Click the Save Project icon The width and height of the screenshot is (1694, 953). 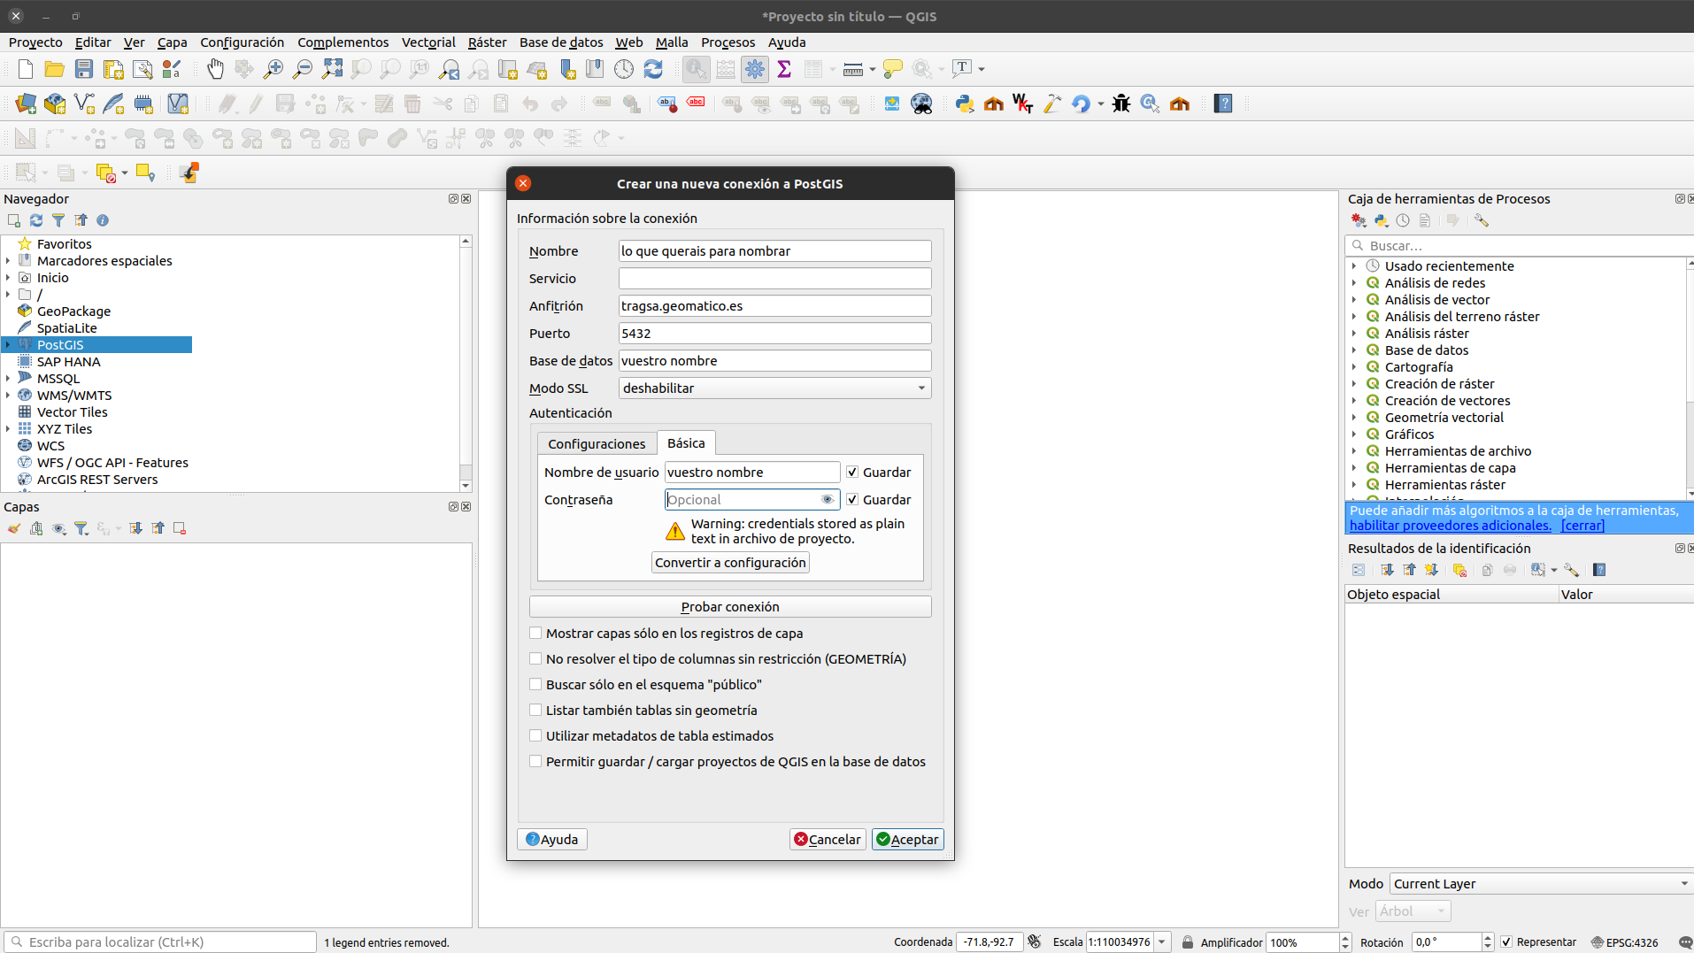point(84,69)
